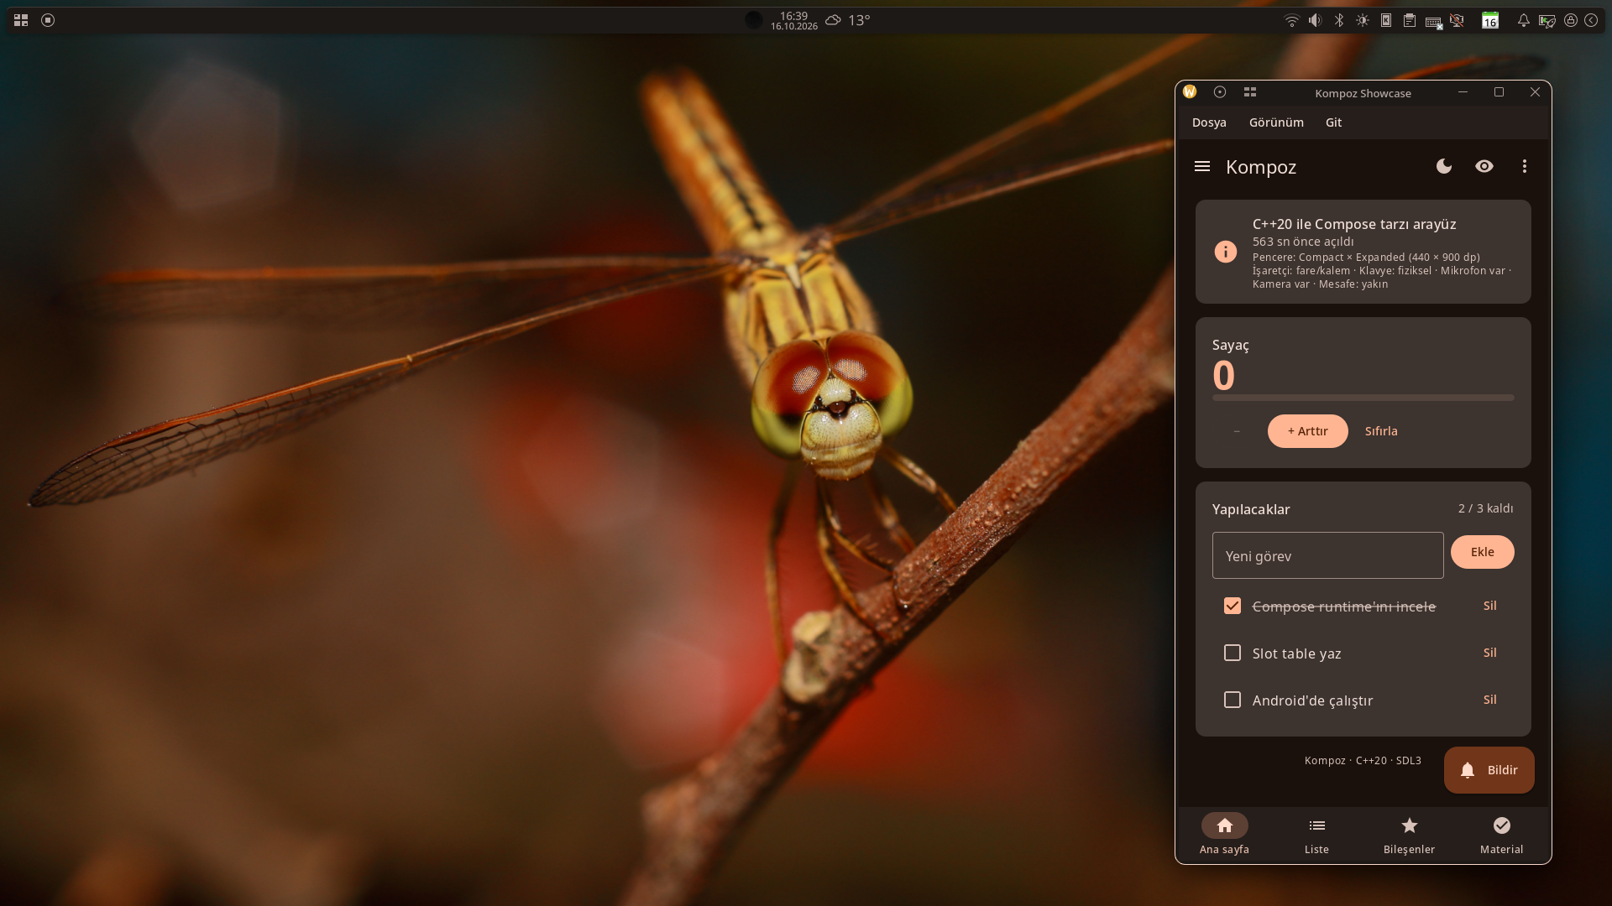Open the Görünüm menu
1612x906 pixels.
click(1275, 122)
